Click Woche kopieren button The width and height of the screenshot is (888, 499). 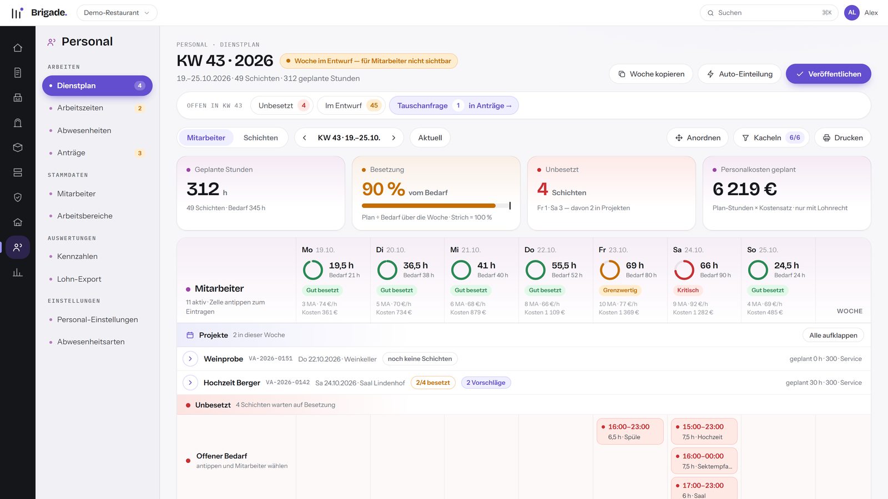coord(651,74)
